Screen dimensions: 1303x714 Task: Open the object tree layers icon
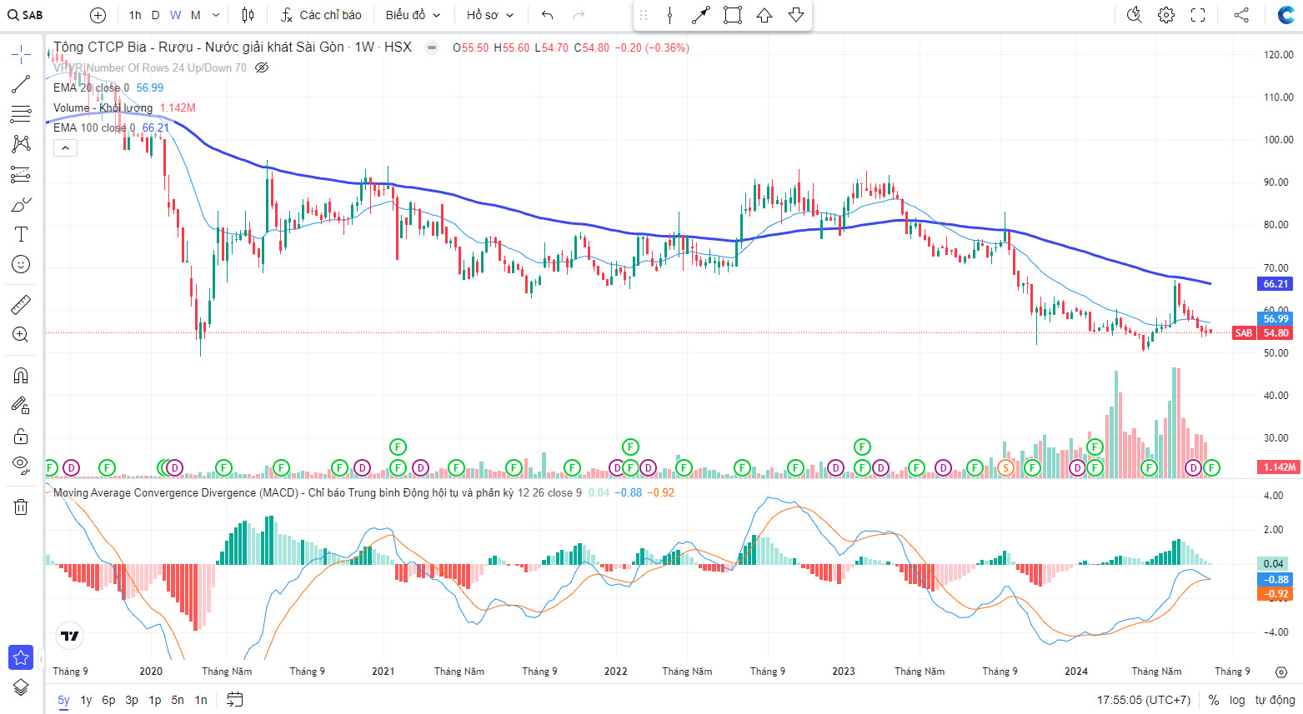pos(21,687)
